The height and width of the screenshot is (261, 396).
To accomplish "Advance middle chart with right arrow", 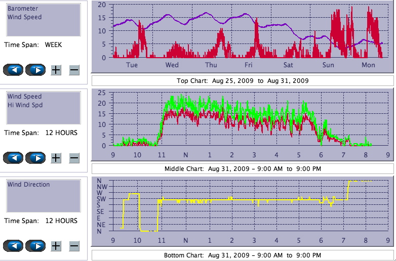I will point(36,158).
